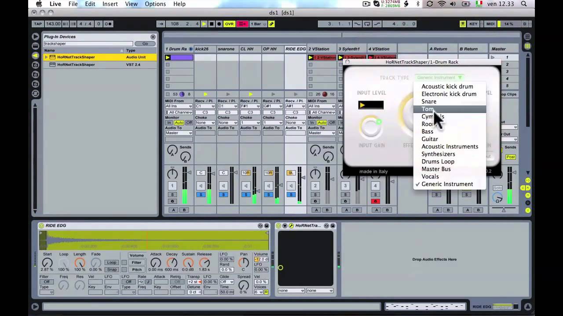The width and height of the screenshot is (563, 316).
Task: Turn off the RIDE EDG device activator
Action: click(x=41, y=226)
